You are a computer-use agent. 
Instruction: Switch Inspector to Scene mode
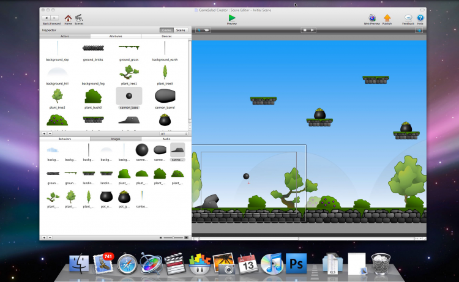(181, 30)
